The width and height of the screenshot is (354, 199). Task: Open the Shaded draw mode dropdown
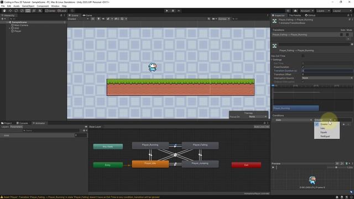[79, 19]
